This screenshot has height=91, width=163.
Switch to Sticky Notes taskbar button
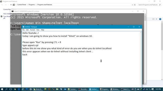(x=38, y=89)
